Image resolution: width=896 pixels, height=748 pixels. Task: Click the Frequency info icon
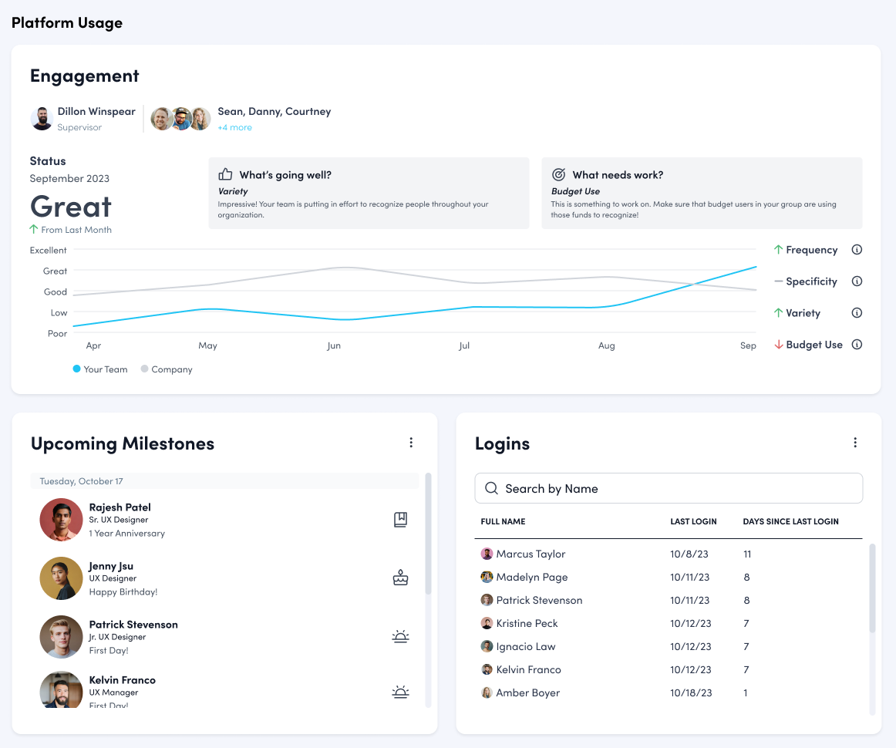pyautogui.click(x=857, y=250)
